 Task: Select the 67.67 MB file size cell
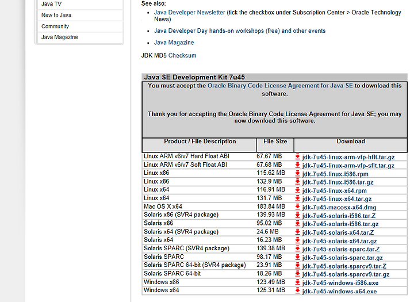pos(269,156)
